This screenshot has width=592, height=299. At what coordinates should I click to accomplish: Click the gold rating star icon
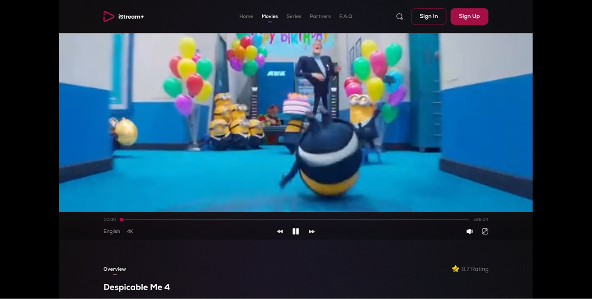(x=456, y=269)
